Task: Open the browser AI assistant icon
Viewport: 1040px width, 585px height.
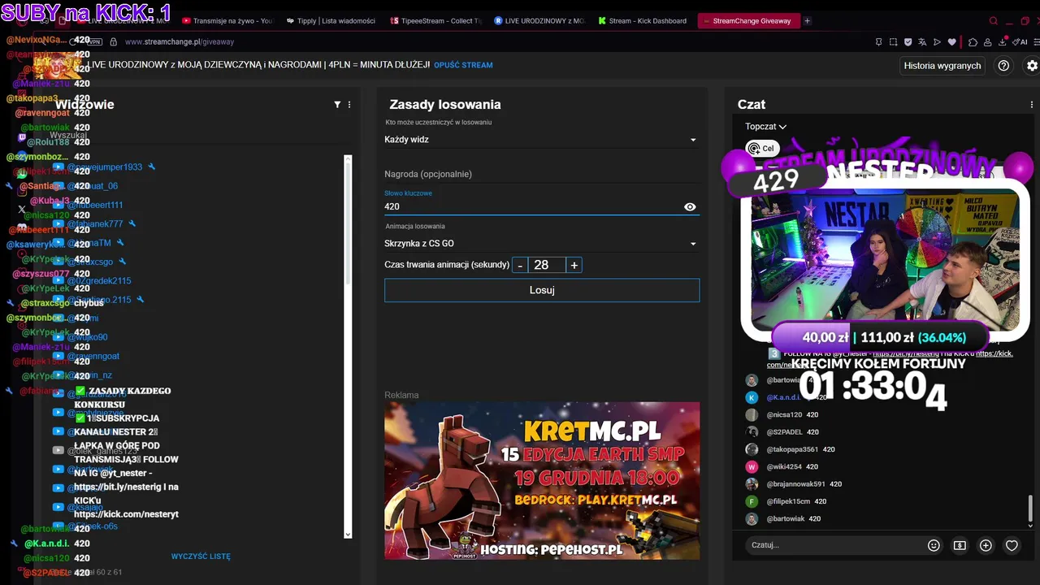Action: pyautogui.click(x=1021, y=41)
